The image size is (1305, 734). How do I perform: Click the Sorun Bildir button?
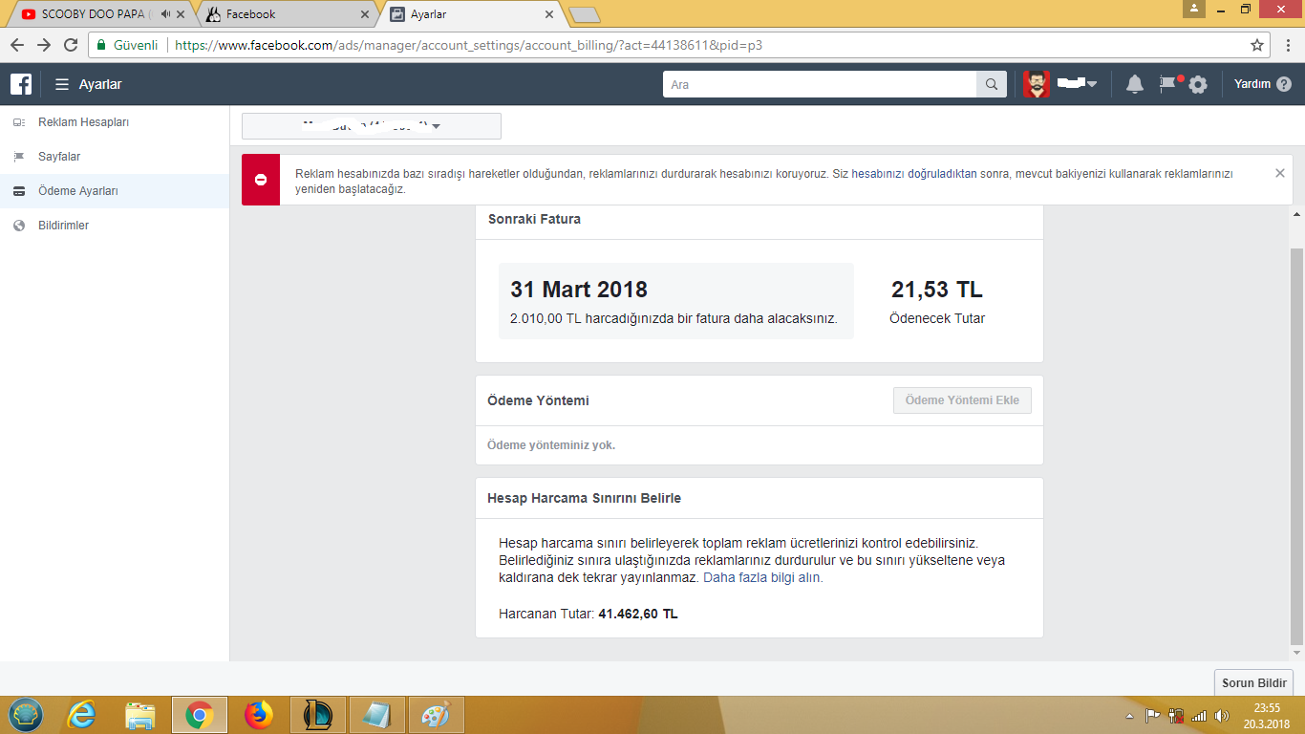1254,683
